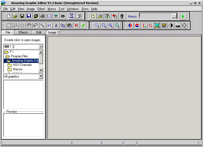The image size is (203, 147).
Task: Open the Image menu
Action: pos(31,9)
